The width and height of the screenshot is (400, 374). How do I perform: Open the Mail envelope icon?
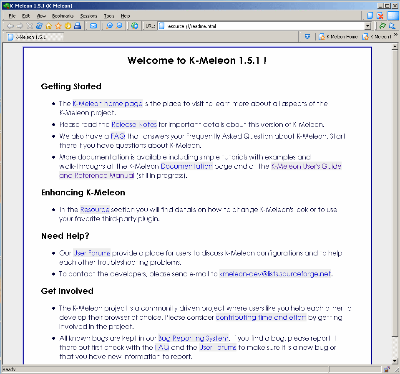[x=93, y=26]
